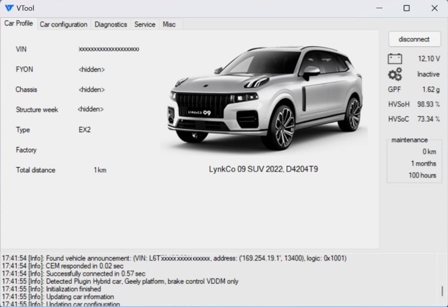Click the HVSoC 73.34 % reading
This screenshot has height=307, width=448.
[x=428, y=119]
